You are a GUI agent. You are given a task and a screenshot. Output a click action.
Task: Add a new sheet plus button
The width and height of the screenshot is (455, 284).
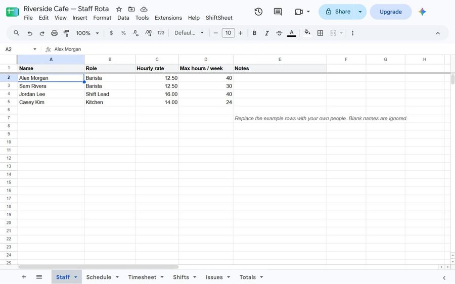(x=24, y=277)
